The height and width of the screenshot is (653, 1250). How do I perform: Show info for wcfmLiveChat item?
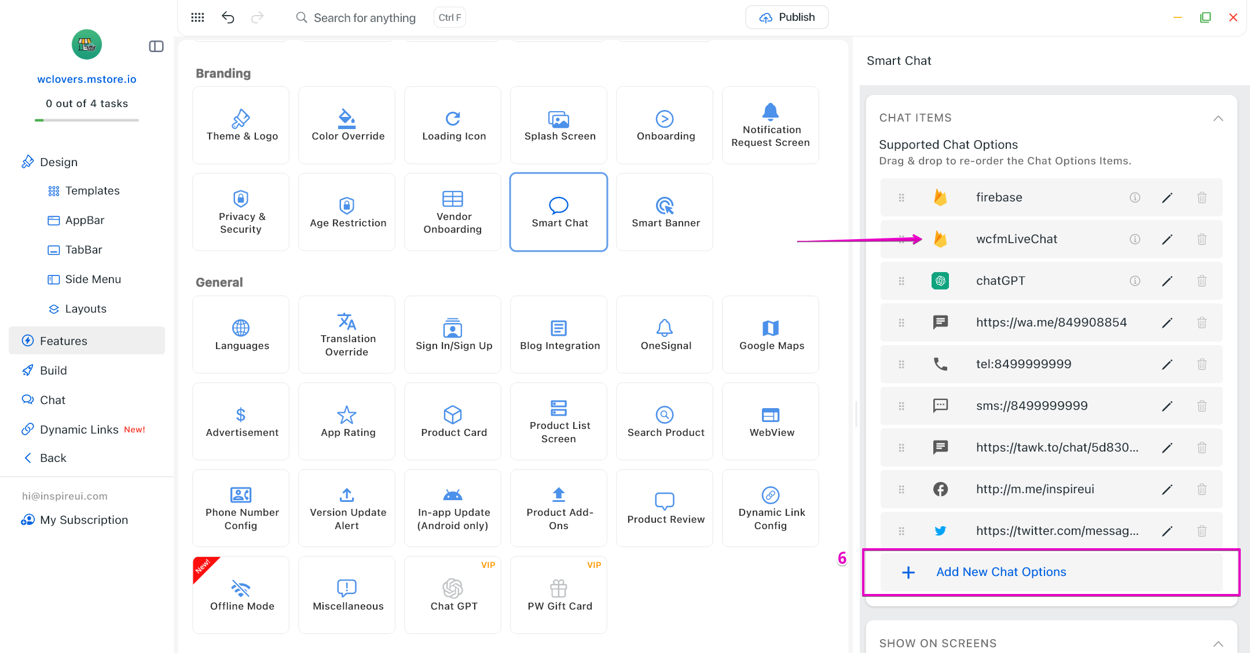click(1135, 239)
